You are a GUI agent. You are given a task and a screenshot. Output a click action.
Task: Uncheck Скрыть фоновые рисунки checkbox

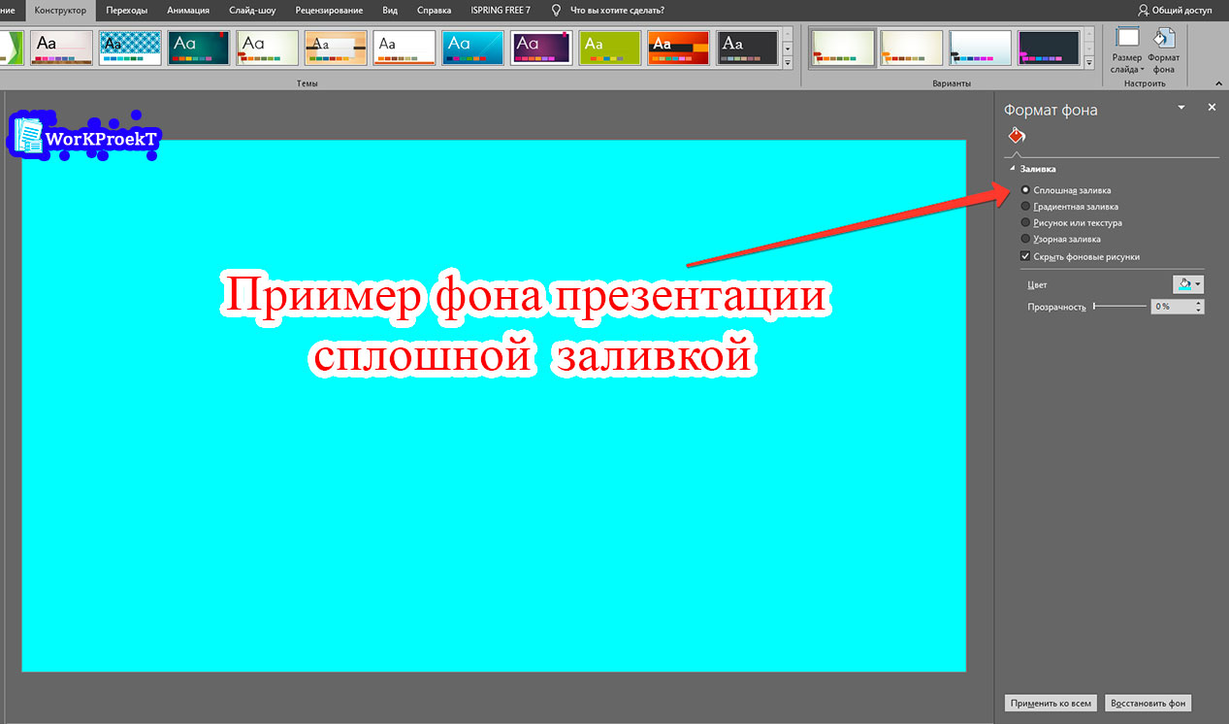click(x=1026, y=256)
